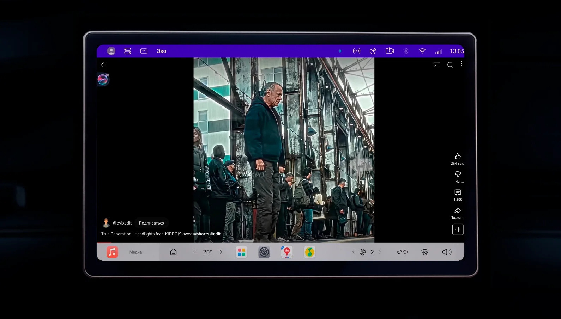Pause the playing short video
Viewport: 561px width, 319px height.
point(284,150)
